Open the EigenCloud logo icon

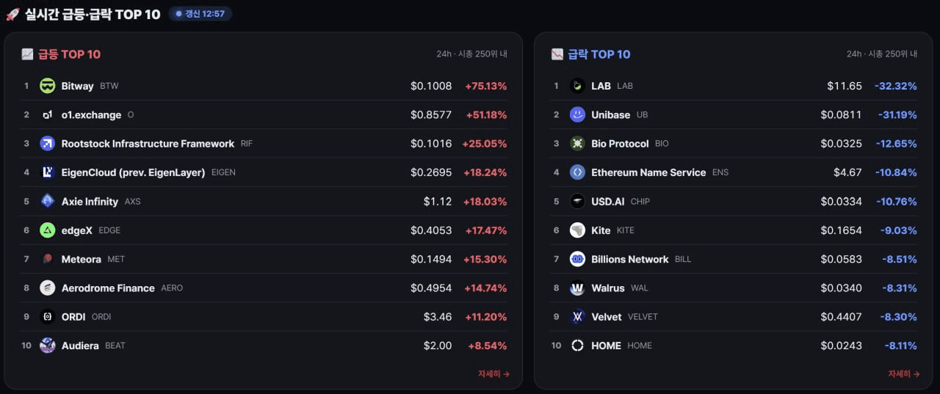coord(48,172)
